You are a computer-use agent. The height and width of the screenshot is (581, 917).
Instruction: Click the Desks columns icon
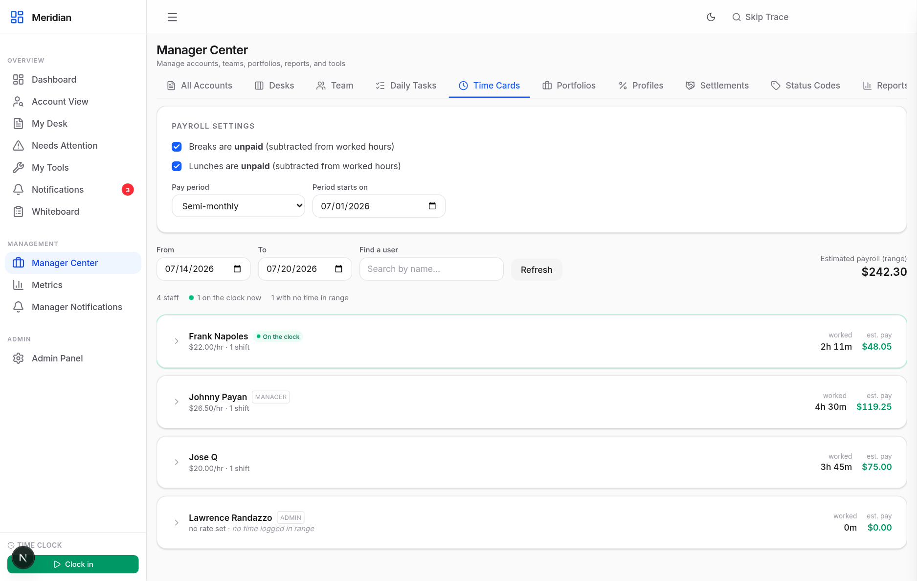click(259, 86)
